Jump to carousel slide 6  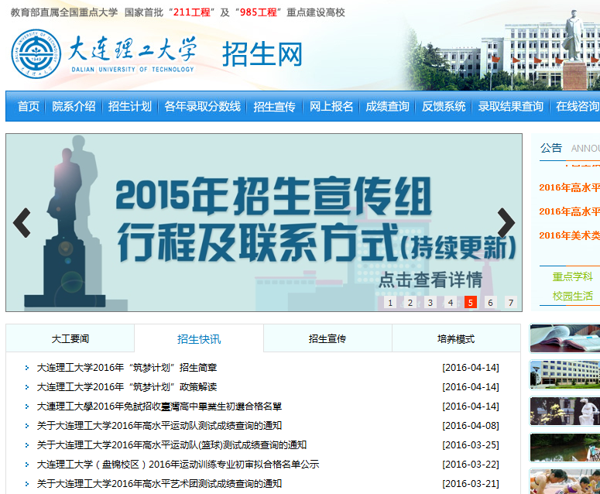click(491, 302)
